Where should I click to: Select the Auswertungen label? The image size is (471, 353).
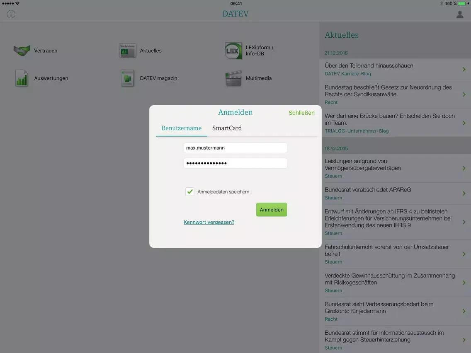[51, 78]
